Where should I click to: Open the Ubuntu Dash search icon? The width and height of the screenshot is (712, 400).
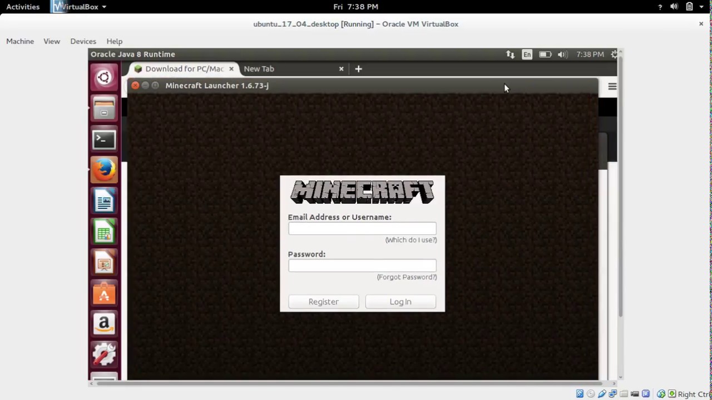[104, 77]
